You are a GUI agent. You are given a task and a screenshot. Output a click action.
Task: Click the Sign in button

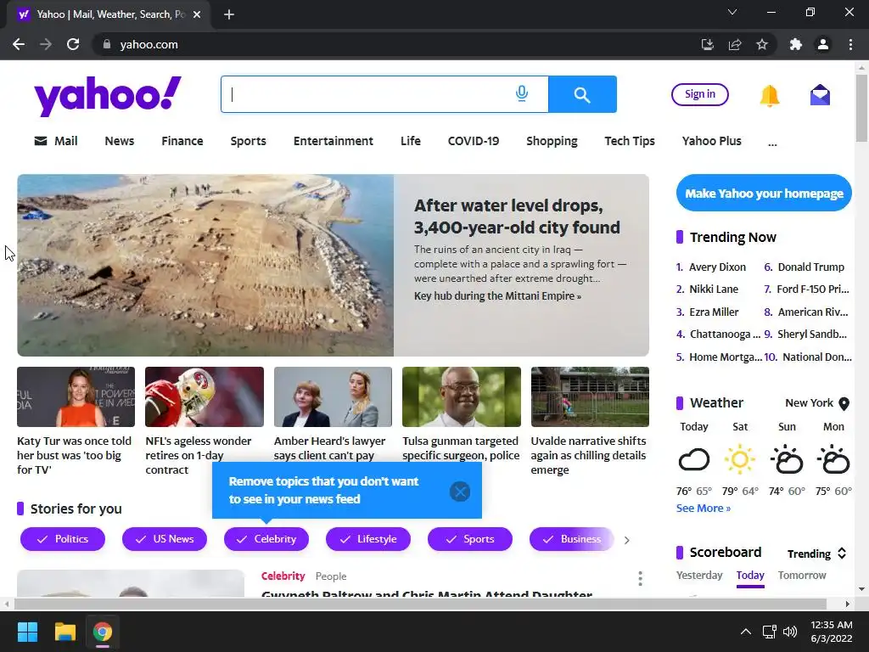pos(700,94)
